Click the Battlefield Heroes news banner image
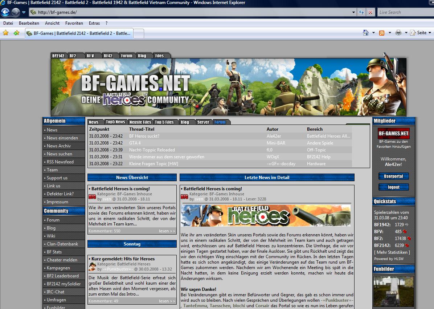Viewport: 434px width, 309px height. point(266,215)
